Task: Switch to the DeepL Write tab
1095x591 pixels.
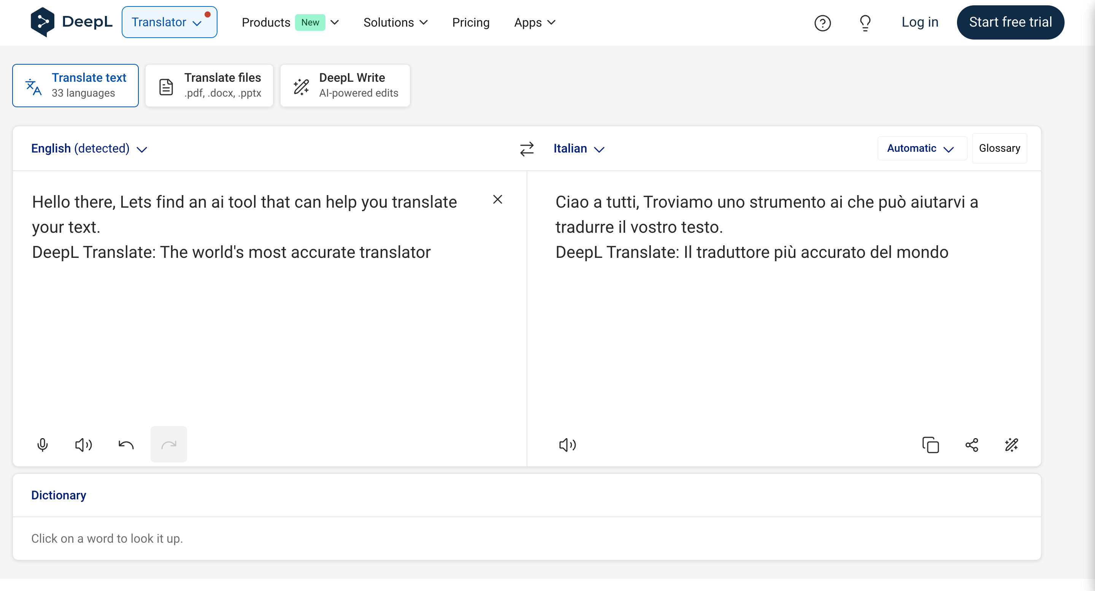Action: [x=345, y=86]
